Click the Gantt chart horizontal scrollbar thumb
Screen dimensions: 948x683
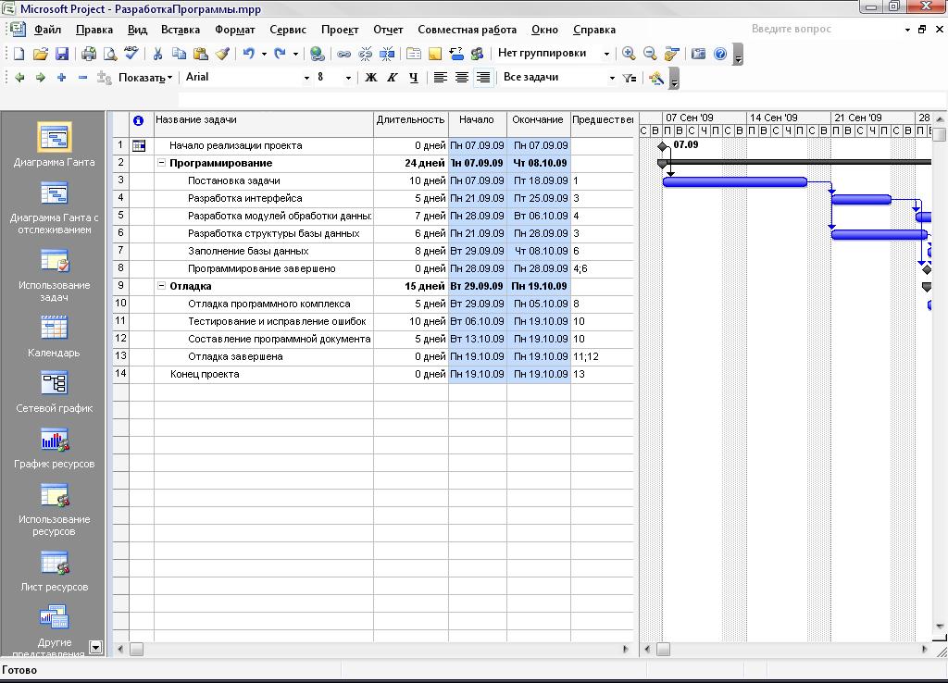click(x=663, y=649)
